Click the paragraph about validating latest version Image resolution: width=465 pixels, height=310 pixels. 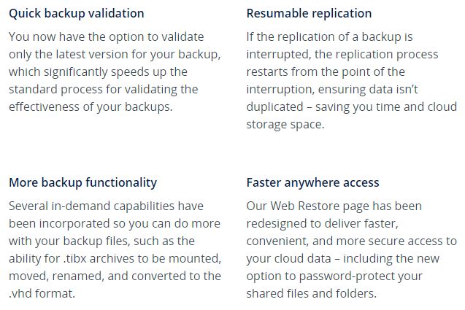pyautogui.click(x=115, y=71)
